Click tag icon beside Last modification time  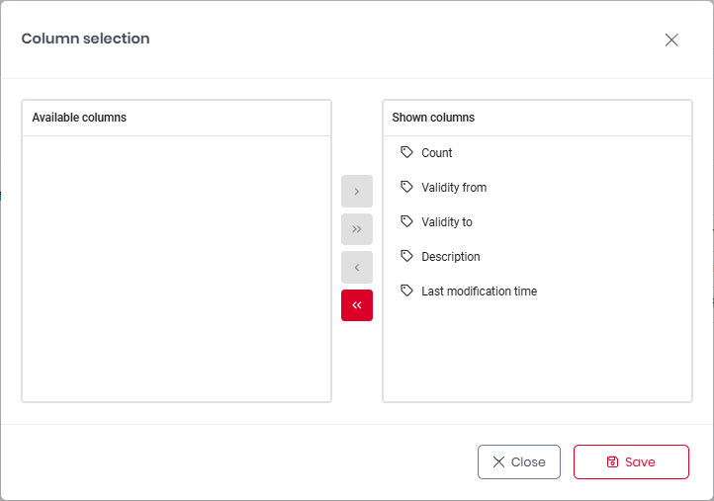coord(406,291)
